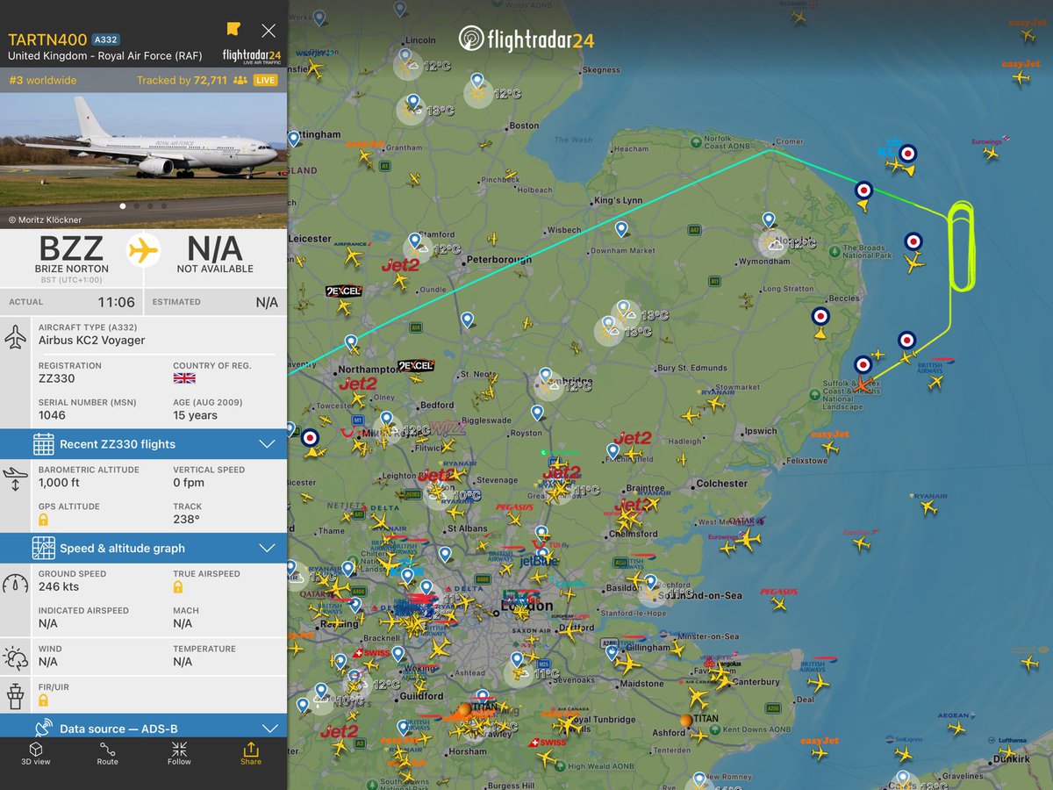
Task: Tap the N/A Not Available destination
Action: click(215, 255)
